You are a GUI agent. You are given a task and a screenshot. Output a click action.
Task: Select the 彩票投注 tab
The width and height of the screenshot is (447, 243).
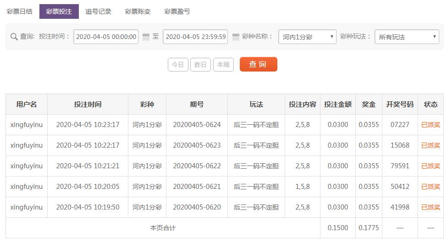point(59,11)
